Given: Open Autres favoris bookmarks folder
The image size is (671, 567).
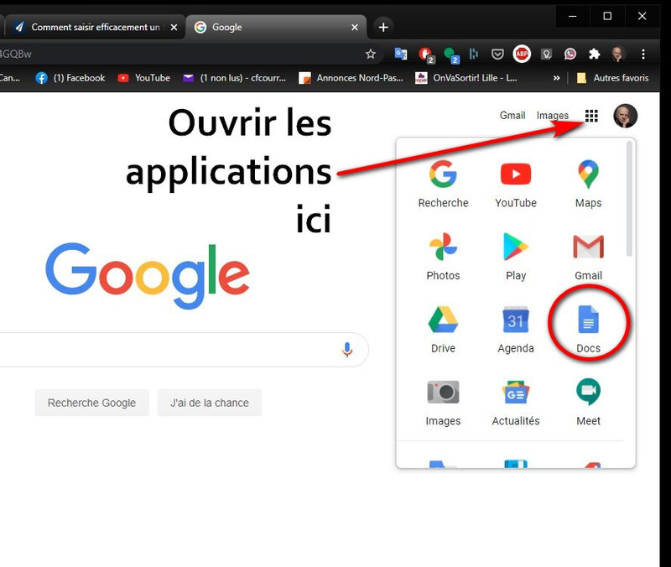Looking at the screenshot, I should coord(612,78).
